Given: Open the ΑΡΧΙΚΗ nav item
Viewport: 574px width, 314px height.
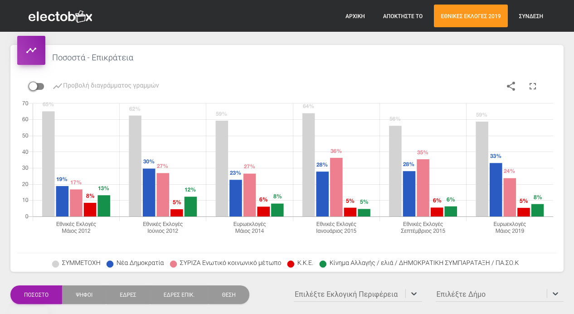Looking at the screenshot, I should pyautogui.click(x=355, y=16).
